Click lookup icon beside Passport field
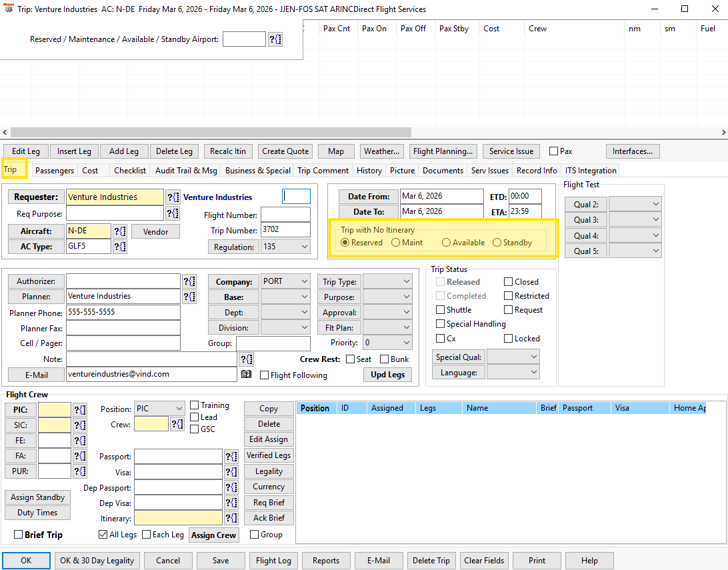Image resolution: width=728 pixels, height=570 pixels. [231, 457]
